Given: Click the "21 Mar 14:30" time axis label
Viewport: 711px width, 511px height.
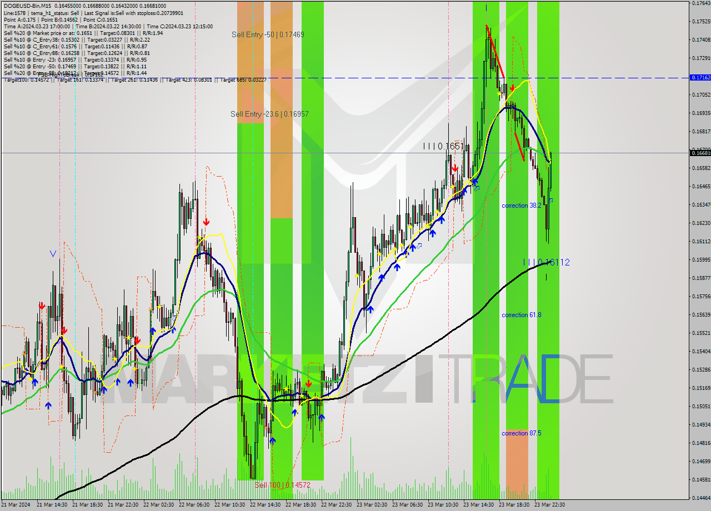Looking at the screenshot, I should [x=52, y=505].
